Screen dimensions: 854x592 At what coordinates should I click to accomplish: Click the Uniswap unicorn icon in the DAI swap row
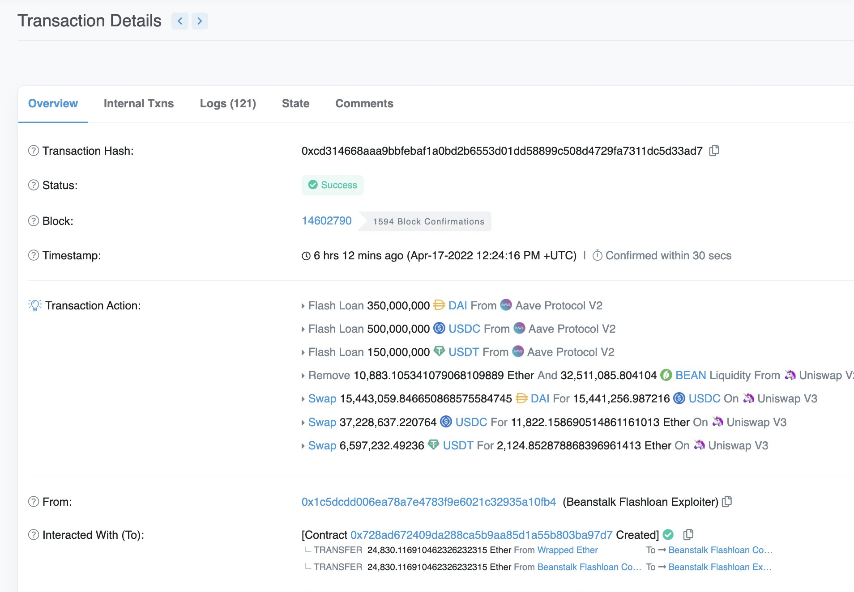coord(748,398)
